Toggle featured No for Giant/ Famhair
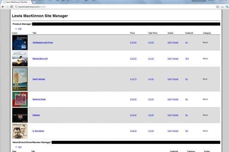 [x=186, y=79]
